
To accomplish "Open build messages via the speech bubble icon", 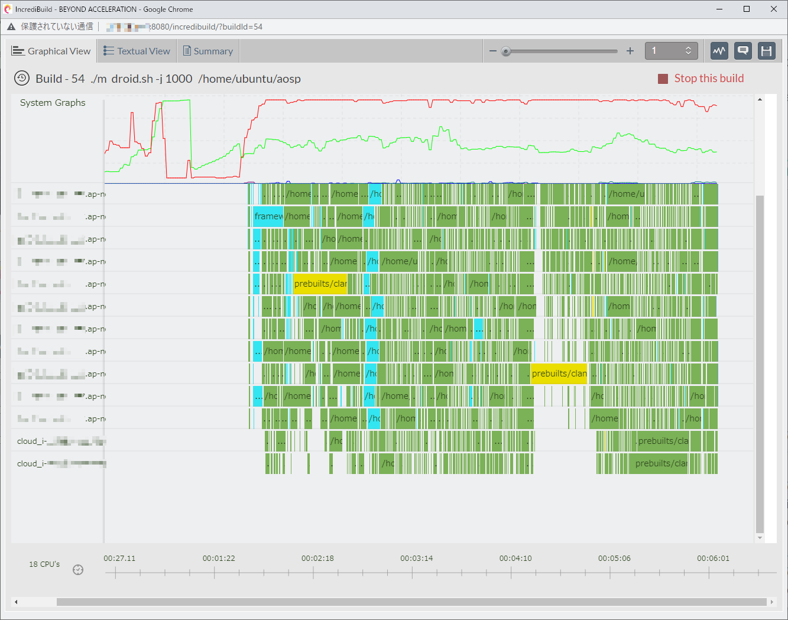I will [742, 51].
